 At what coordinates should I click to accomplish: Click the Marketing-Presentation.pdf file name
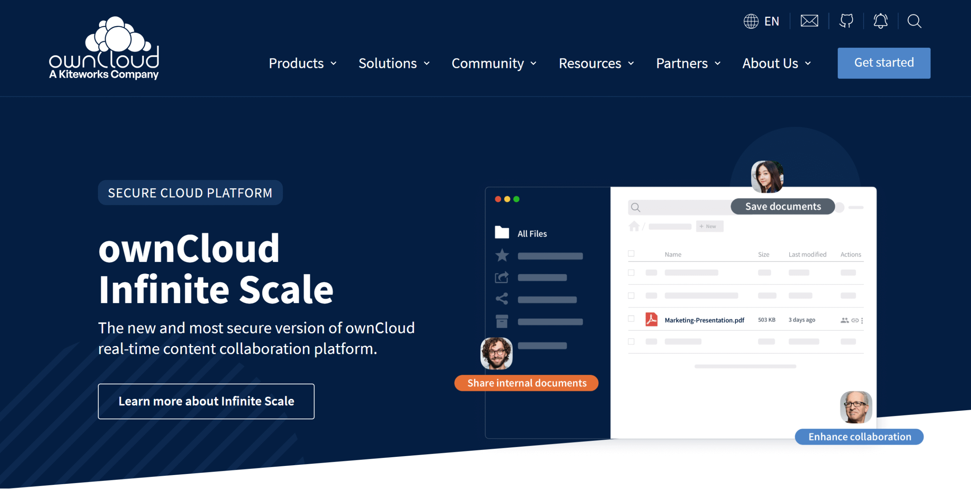(704, 320)
